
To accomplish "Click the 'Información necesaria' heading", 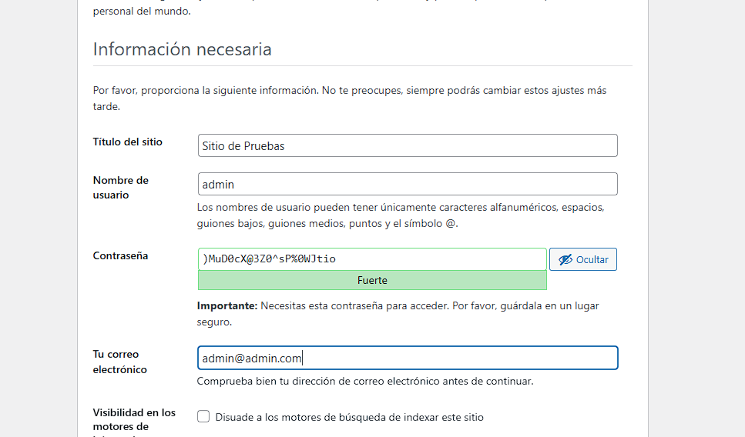I will [183, 49].
